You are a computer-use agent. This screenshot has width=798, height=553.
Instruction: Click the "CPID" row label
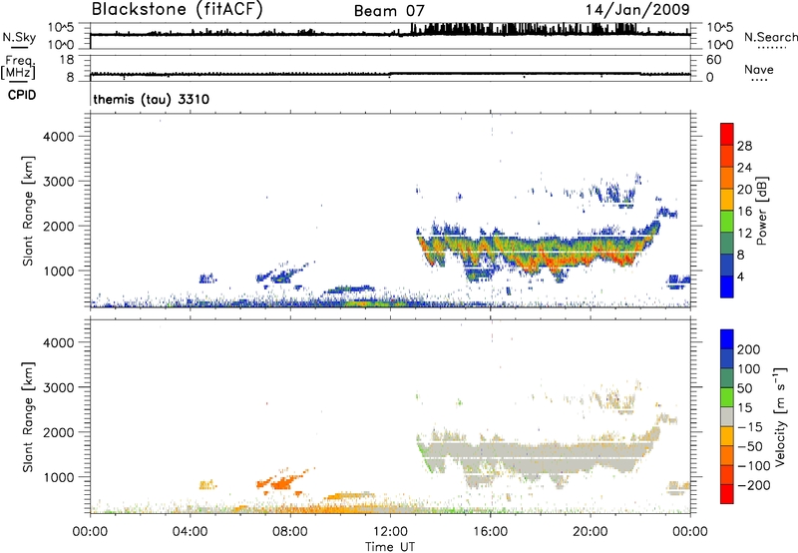22,95
